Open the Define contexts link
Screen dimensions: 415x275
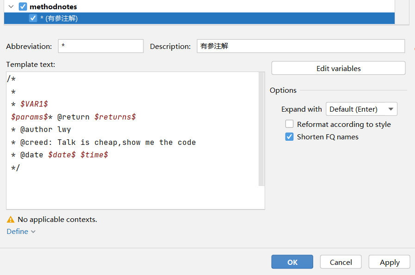(x=18, y=232)
